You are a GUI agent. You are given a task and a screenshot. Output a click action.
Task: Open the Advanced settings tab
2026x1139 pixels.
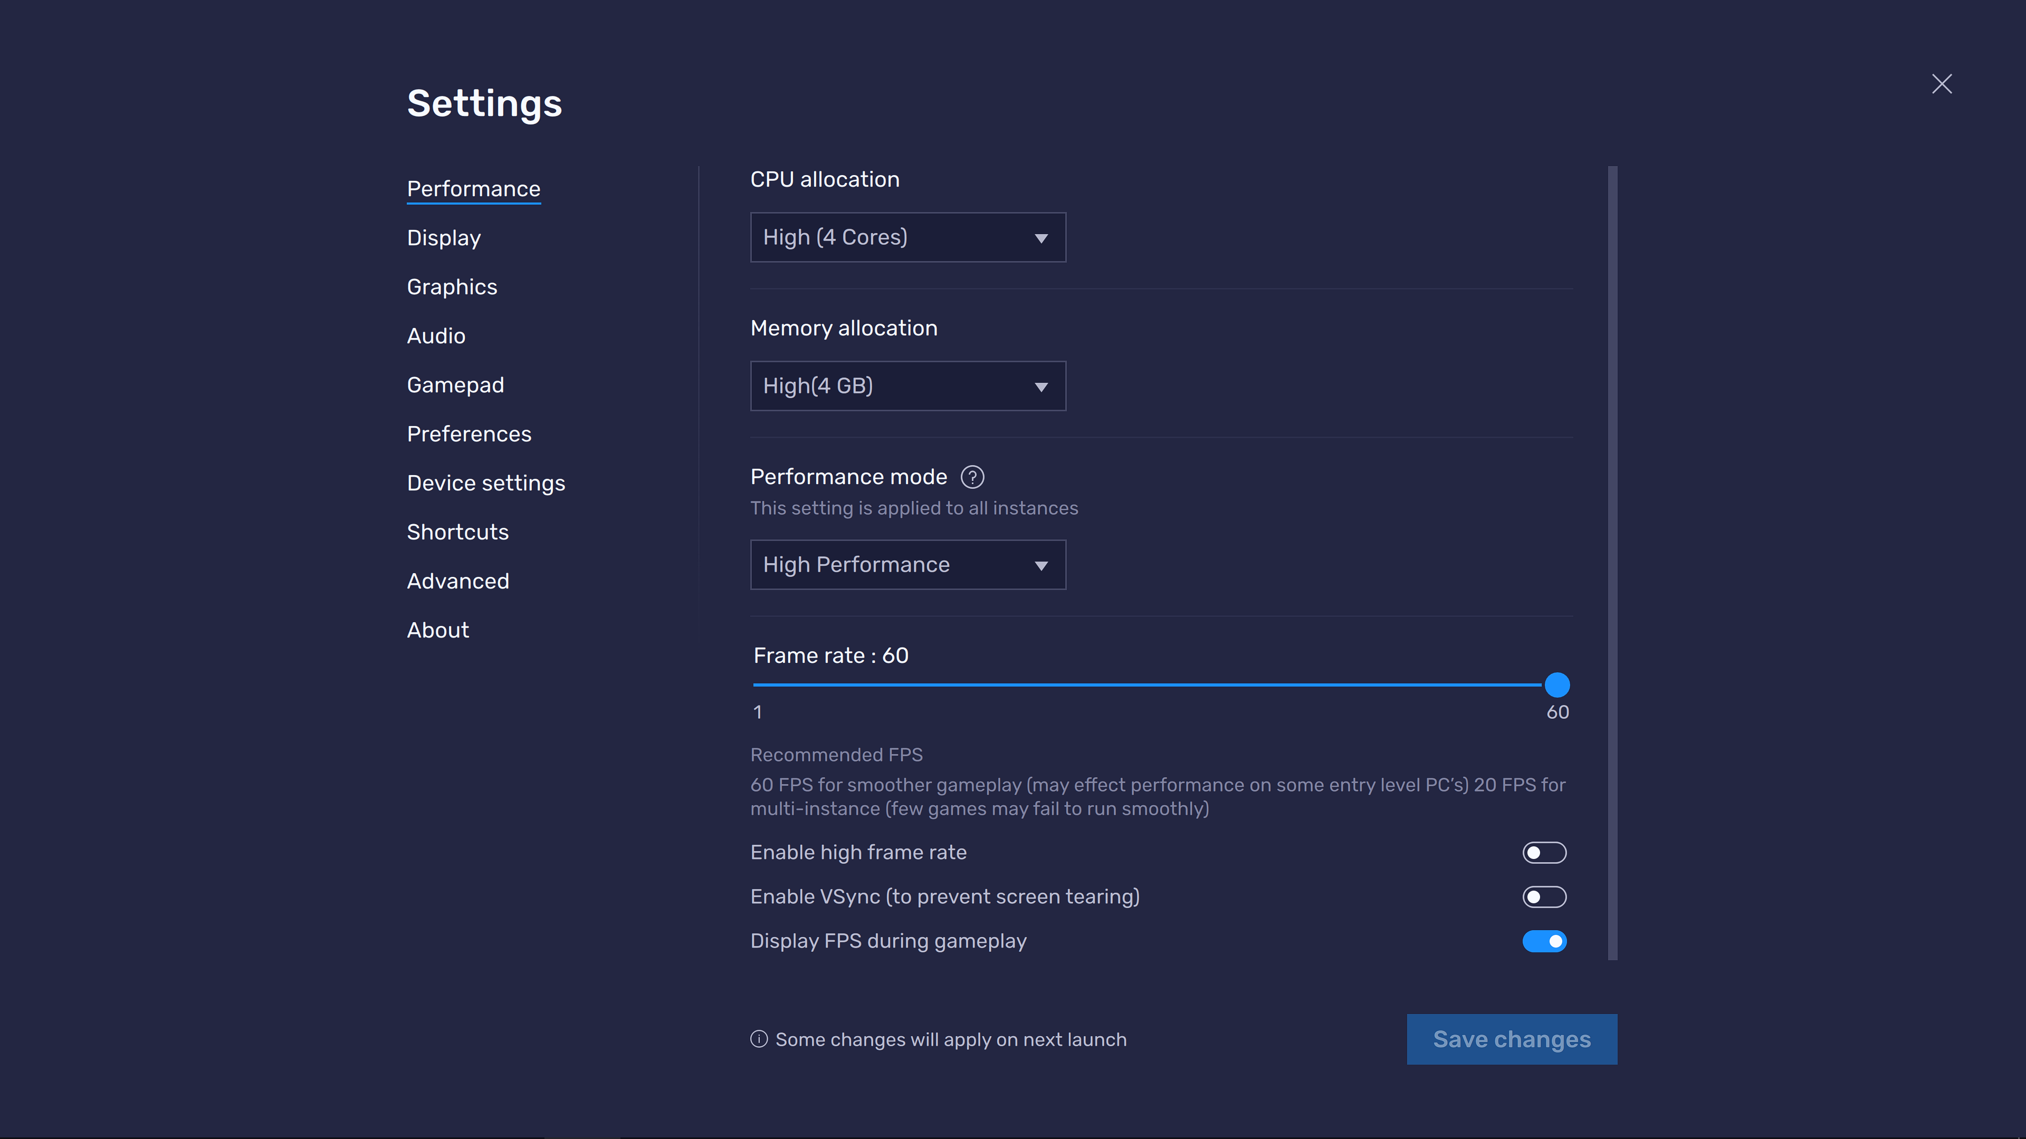click(x=458, y=581)
